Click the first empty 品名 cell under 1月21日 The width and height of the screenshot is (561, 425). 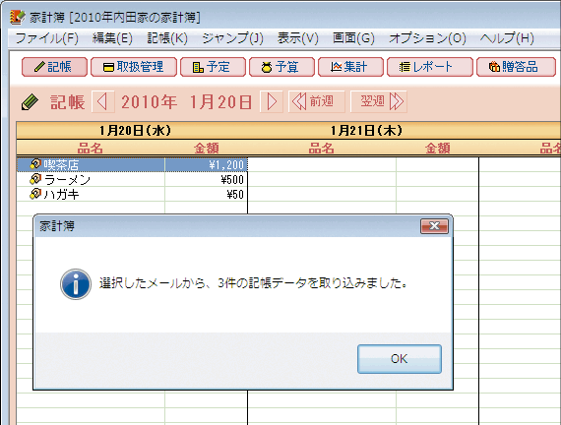(x=322, y=164)
